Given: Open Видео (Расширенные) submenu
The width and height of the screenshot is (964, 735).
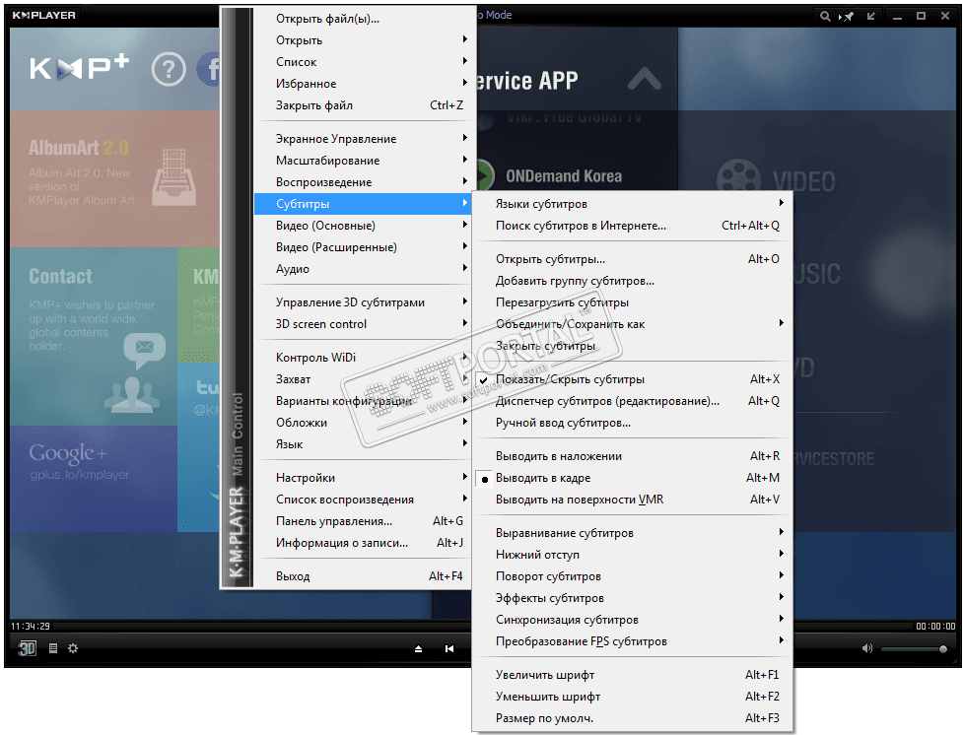Looking at the screenshot, I should click(362, 247).
